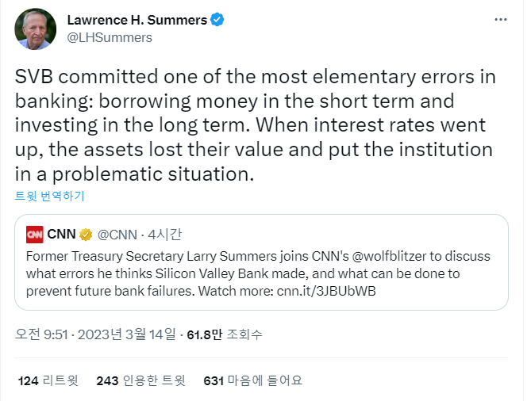This screenshot has height=401, width=531.
Task: Click Lawrence H. Summers profile photo
Action: click(36, 29)
